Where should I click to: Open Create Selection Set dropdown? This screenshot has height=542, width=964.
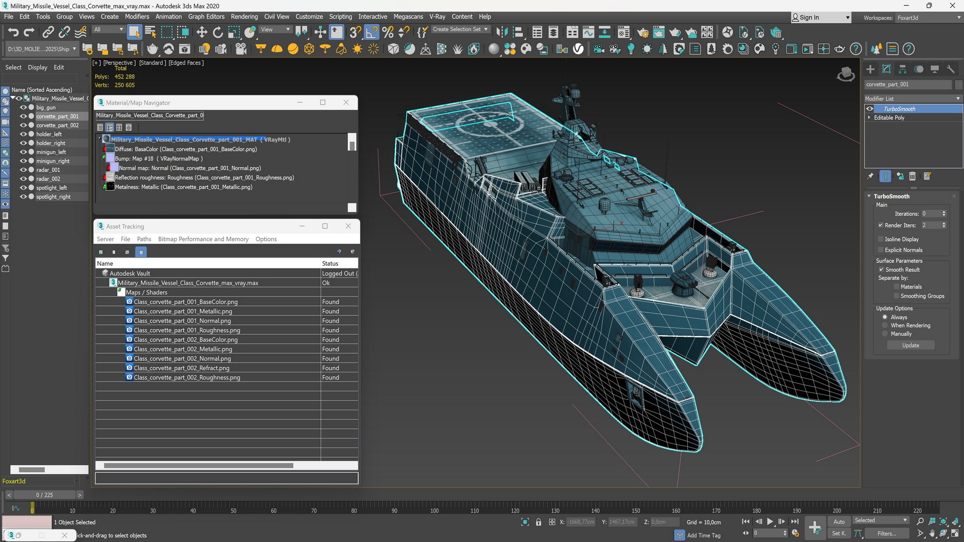coord(460,29)
